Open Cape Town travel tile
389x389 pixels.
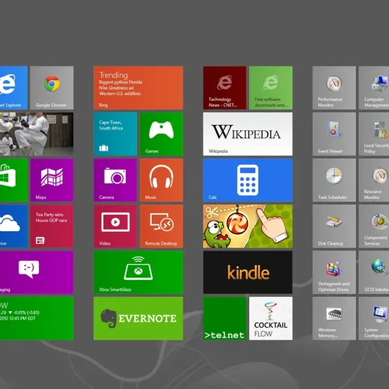pos(115,134)
